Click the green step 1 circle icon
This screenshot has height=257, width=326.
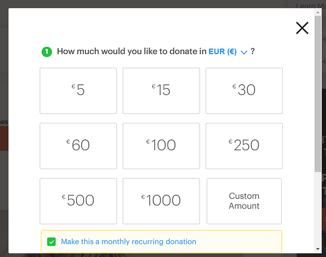coord(47,52)
